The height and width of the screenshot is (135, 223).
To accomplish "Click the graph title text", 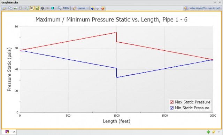I will [x=111, y=19].
